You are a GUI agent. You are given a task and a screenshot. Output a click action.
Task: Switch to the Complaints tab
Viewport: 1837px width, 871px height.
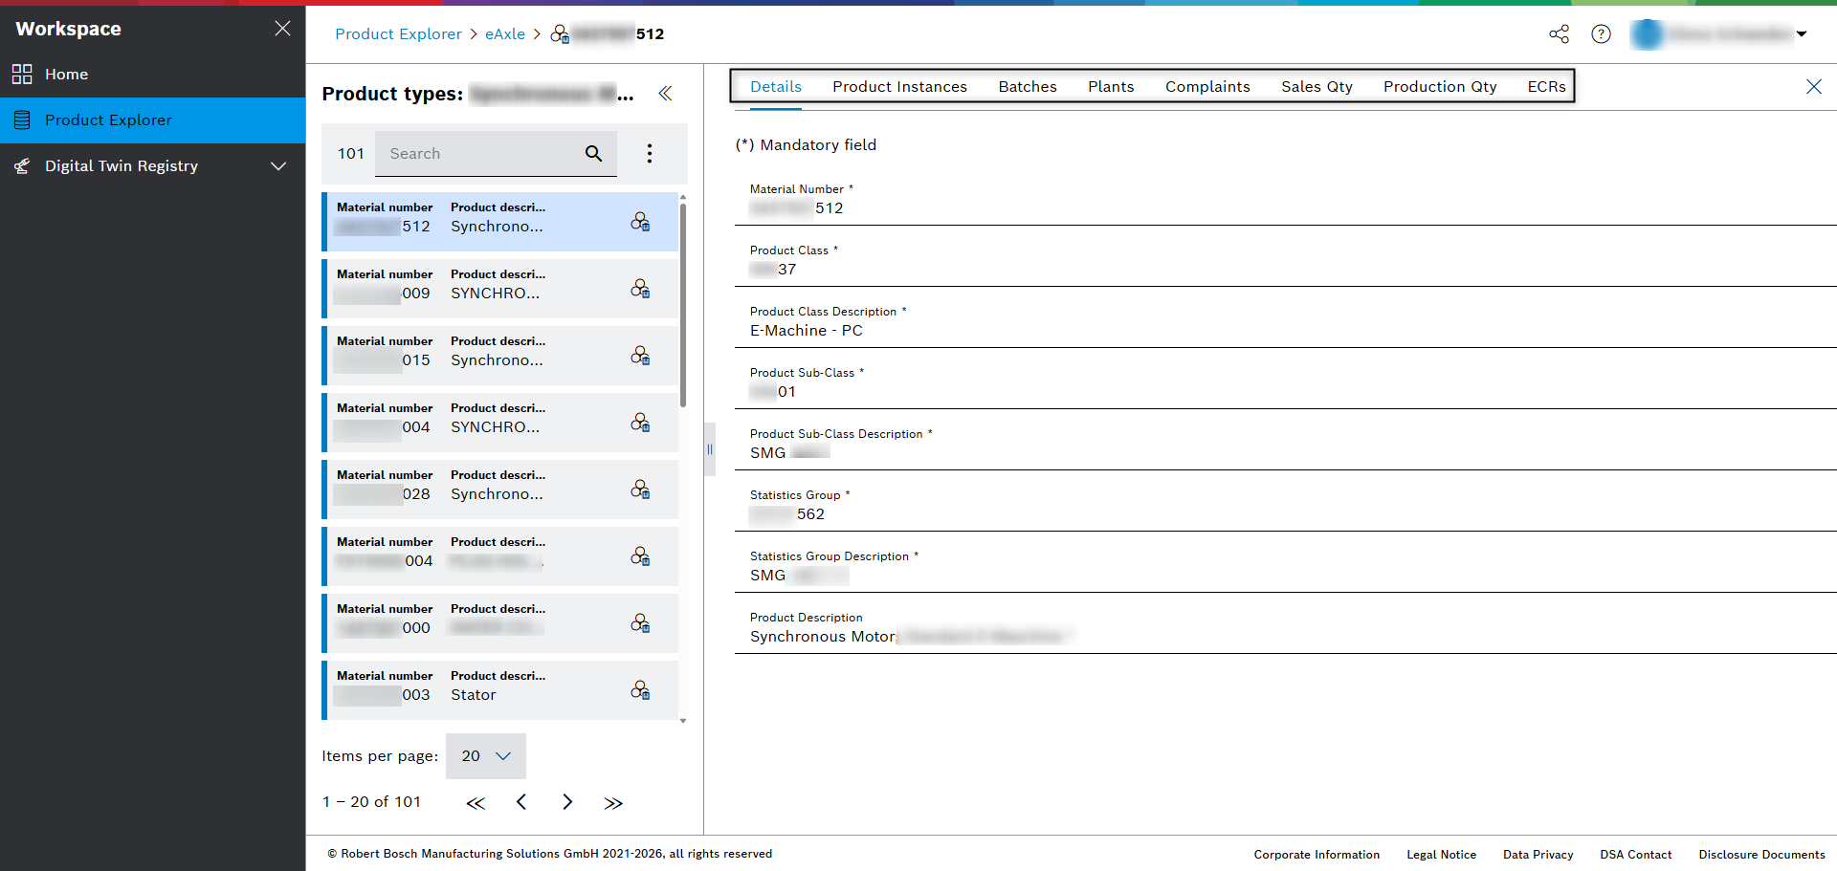pyautogui.click(x=1207, y=87)
